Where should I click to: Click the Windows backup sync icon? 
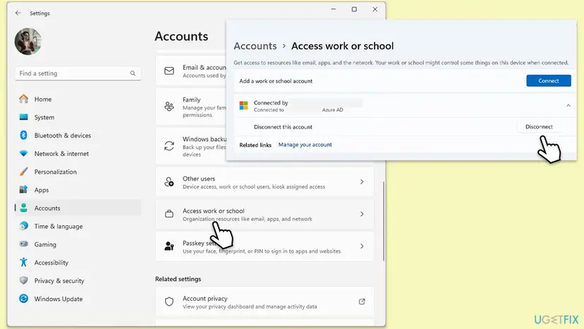click(169, 146)
